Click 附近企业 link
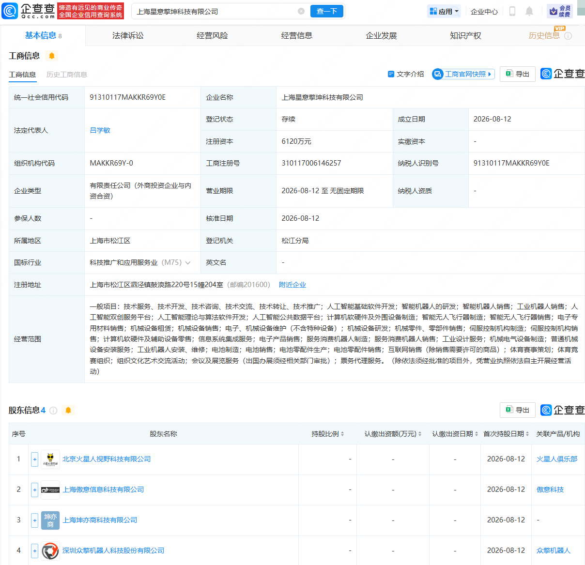This screenshot has width=585, height=565. pyautogui.click(x=292, y=285)
